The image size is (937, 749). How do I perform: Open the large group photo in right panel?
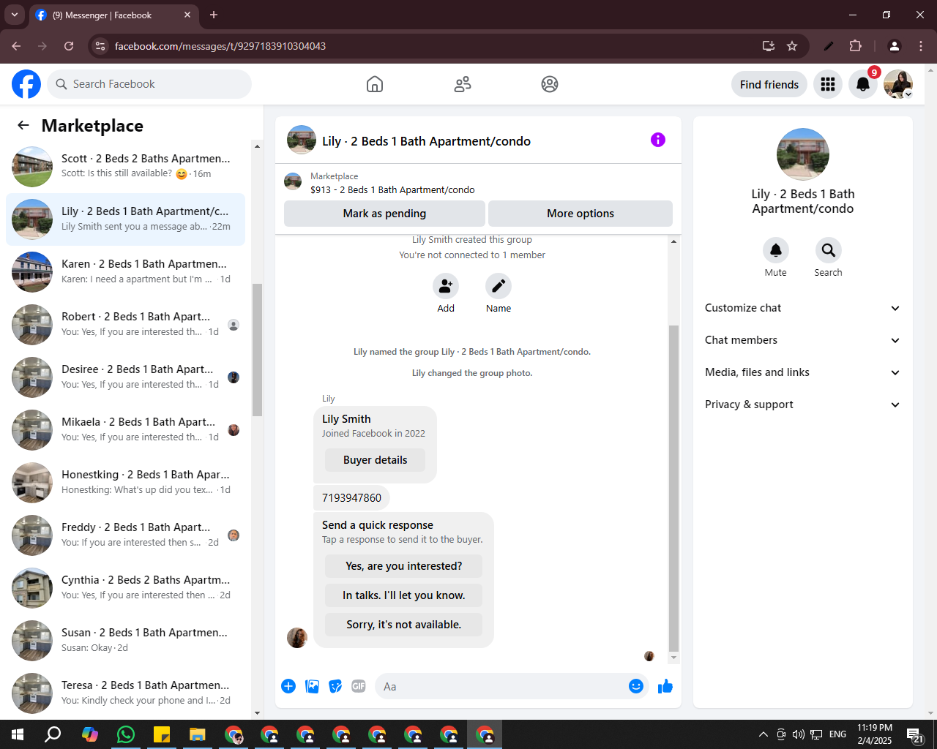[803, 154]
